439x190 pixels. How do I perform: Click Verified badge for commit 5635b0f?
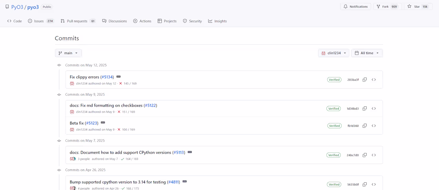click(x=334, y=184)
